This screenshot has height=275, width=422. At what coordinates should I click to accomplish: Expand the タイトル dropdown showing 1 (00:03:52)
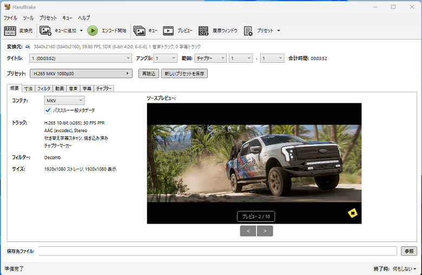tap(81, 58)
